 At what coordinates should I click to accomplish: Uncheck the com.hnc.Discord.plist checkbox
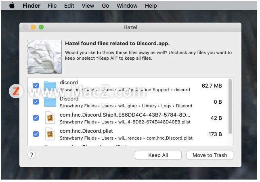[x=36, y=134]
